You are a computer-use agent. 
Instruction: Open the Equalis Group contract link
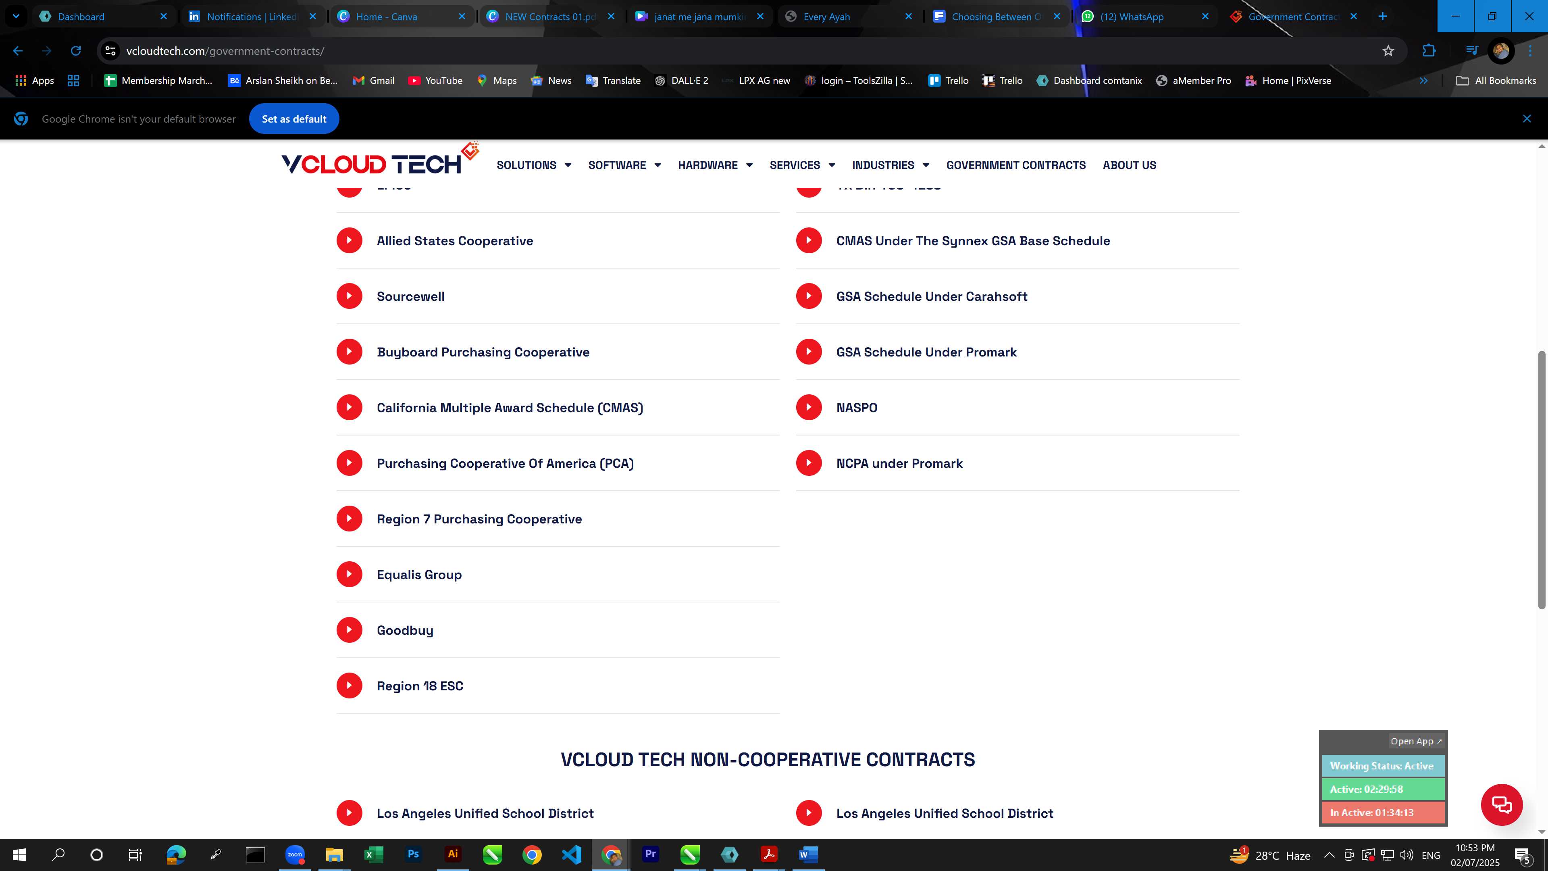coord(419,575)
